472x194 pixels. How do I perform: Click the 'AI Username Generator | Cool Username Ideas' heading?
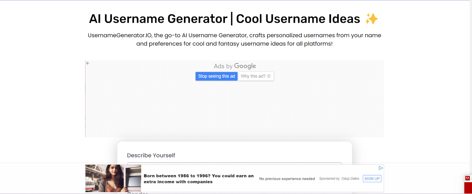pyautogui.click(x=224, y=19)
